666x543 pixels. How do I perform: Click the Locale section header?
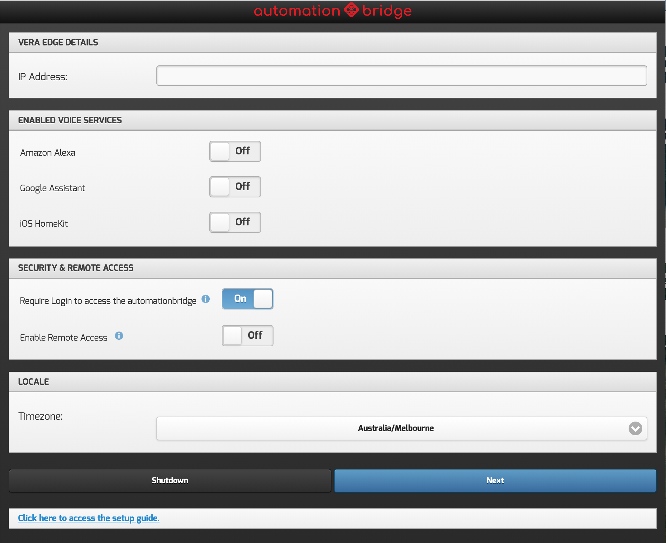[34, 382]
